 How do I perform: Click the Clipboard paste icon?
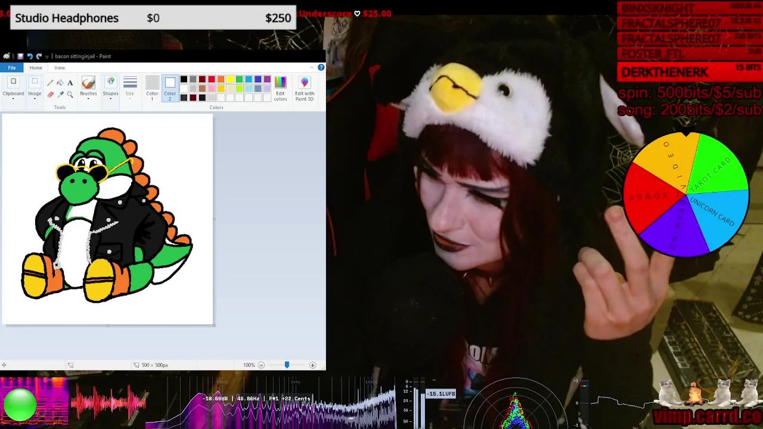click(x=13, y=82)
